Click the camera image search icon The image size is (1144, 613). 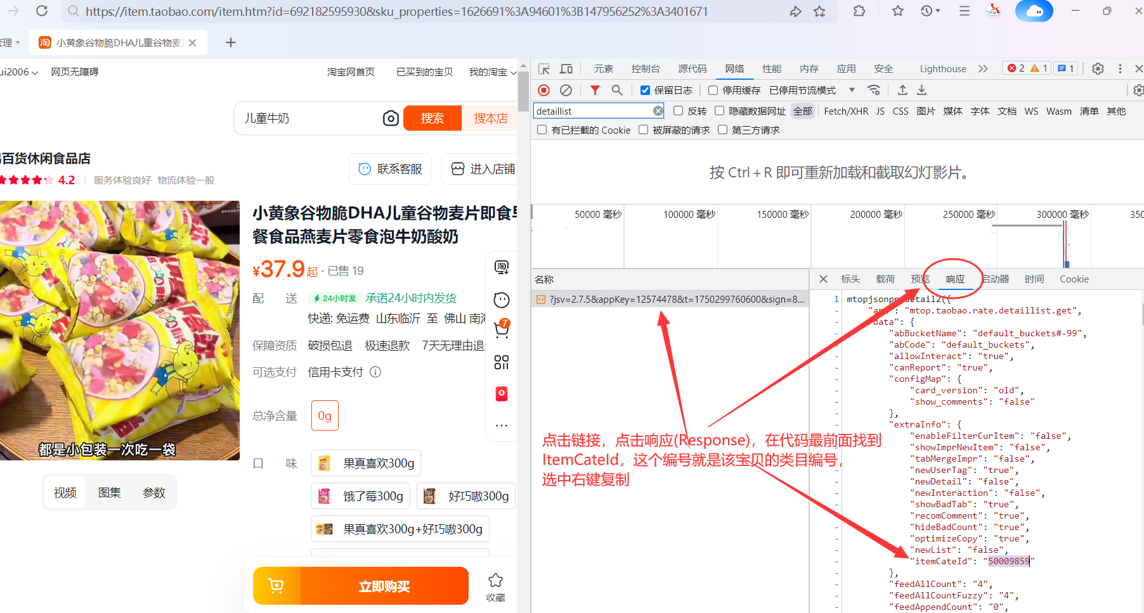(391, 118)
